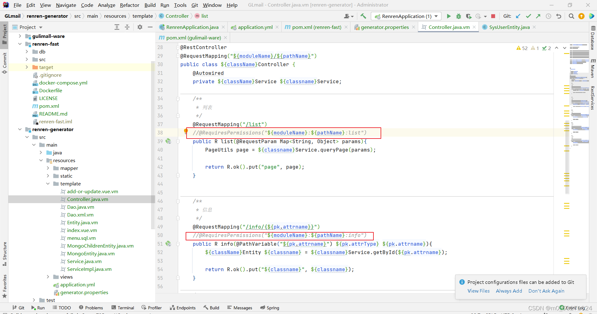Open Dao.xml.vm file in template folder
597x314 pixels.
tap(80, 215)
